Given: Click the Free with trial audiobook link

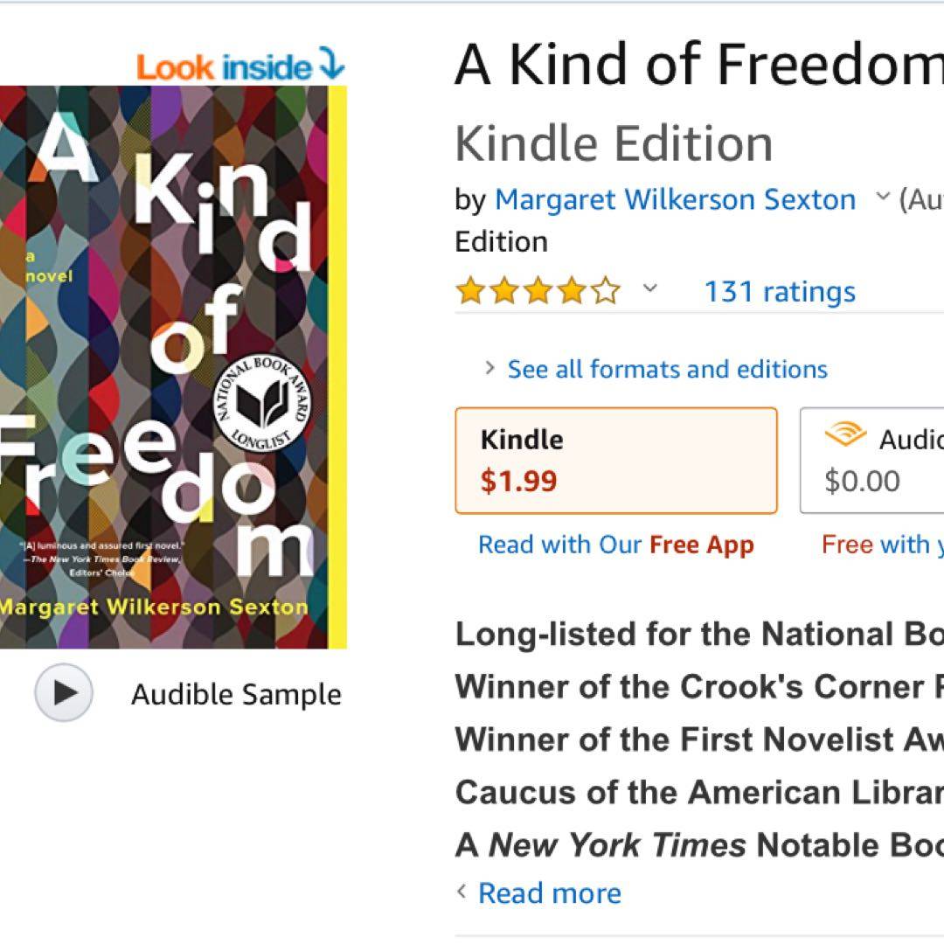Looking at the screenshot, I should coord(881,545).
